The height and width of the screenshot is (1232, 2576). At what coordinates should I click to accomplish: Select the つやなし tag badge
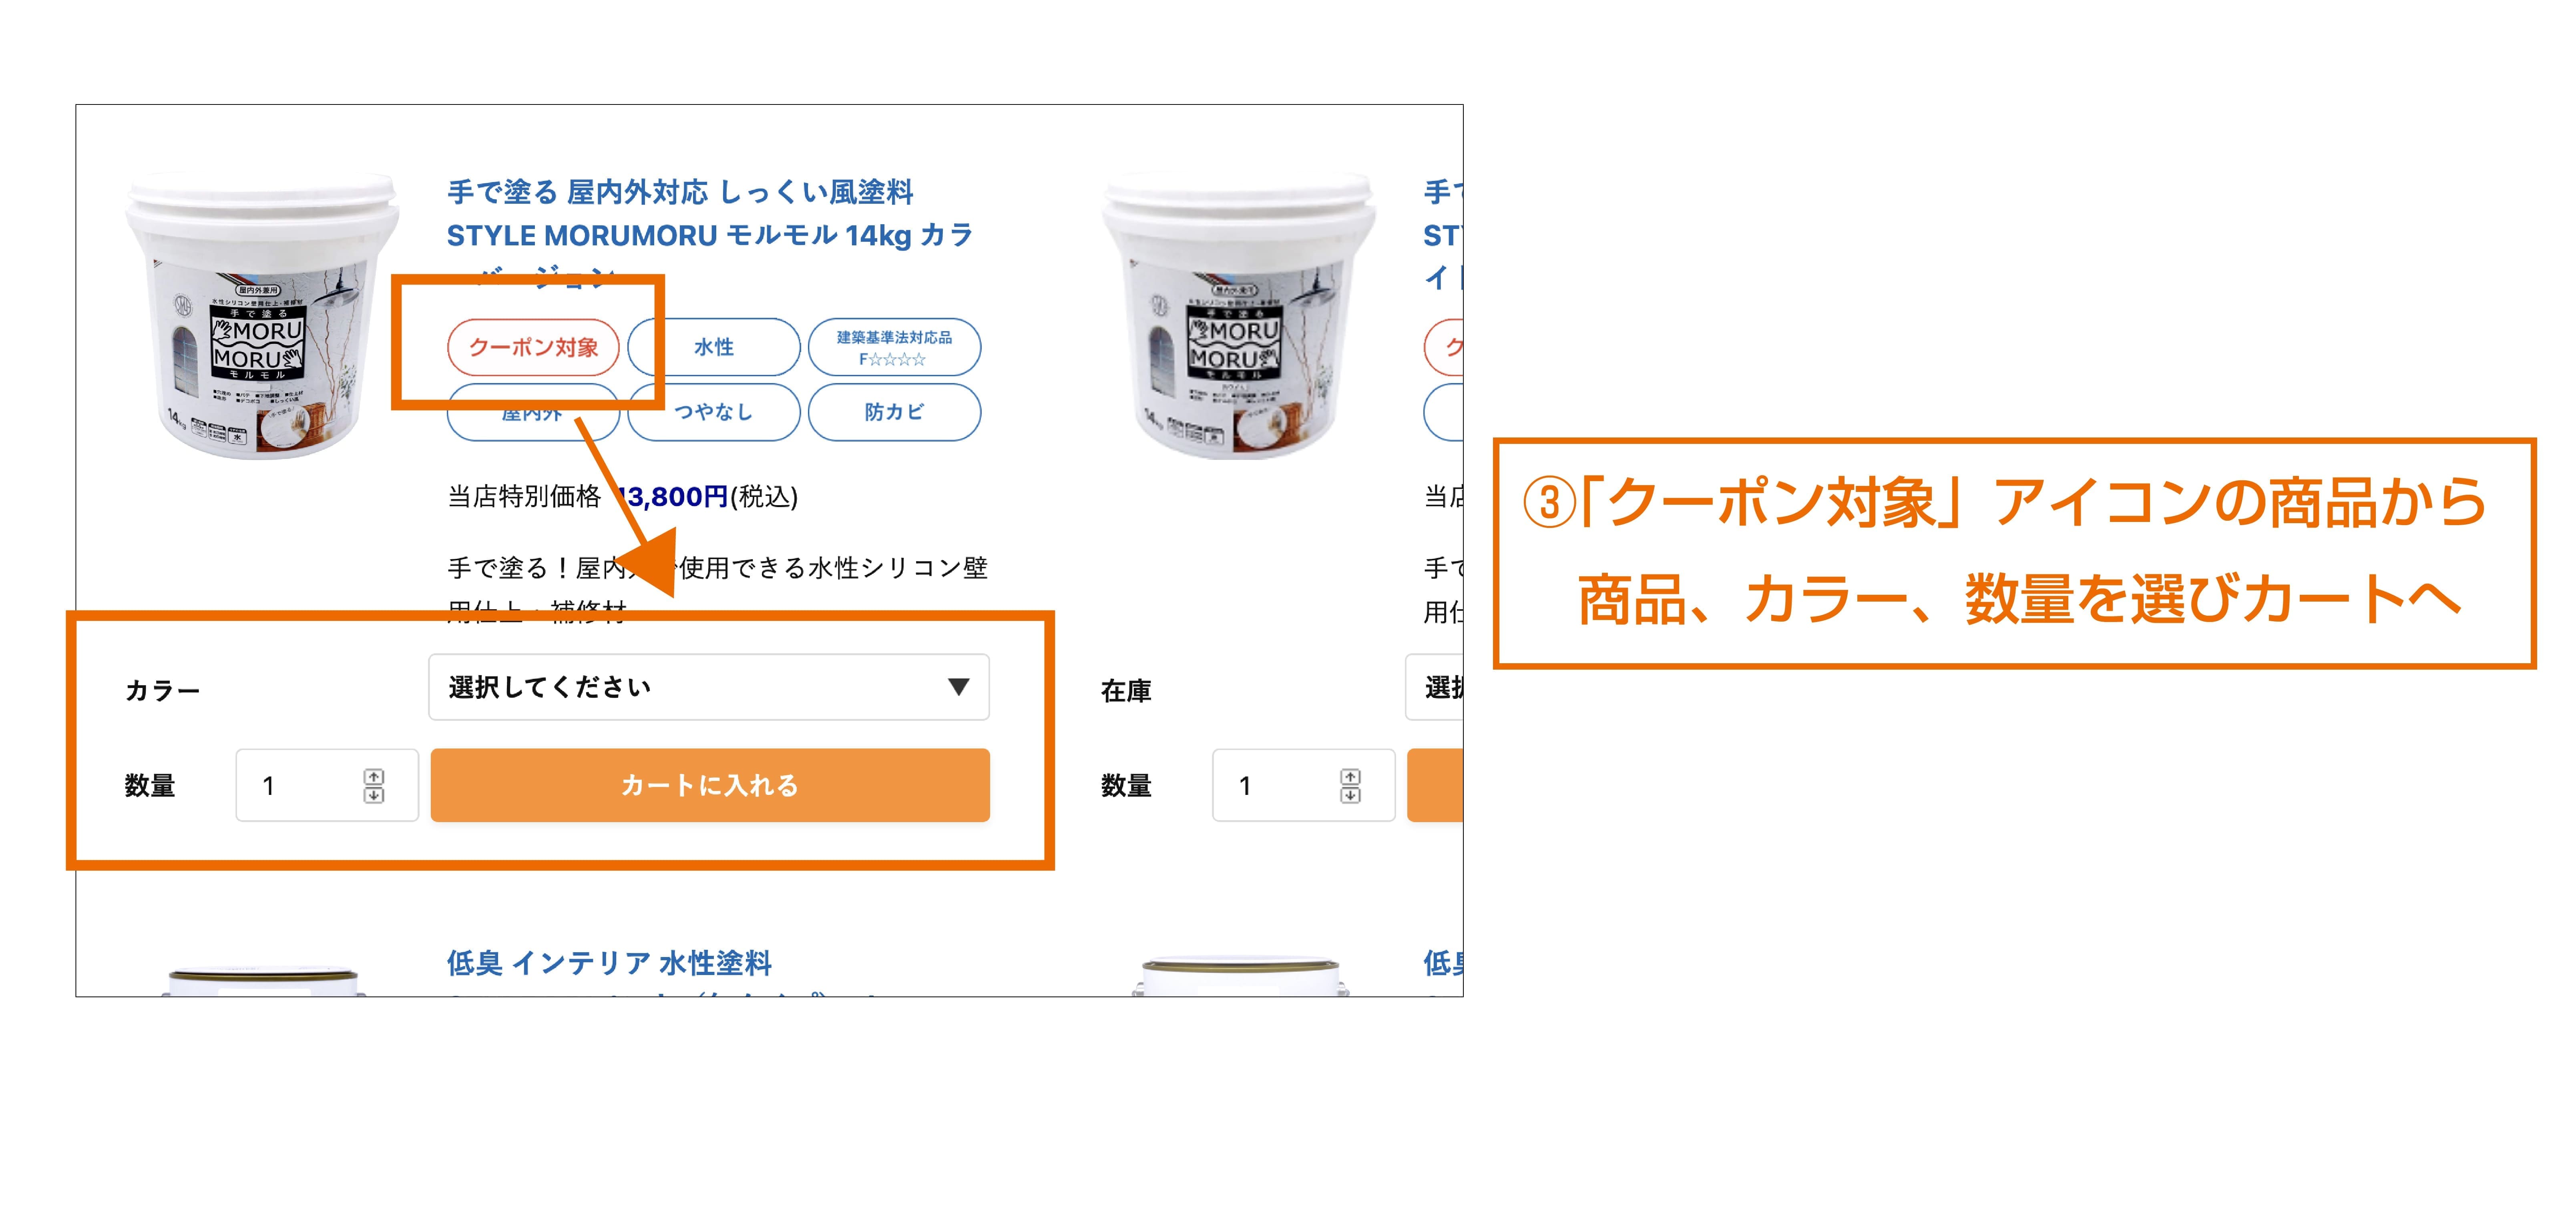point(714,412)
